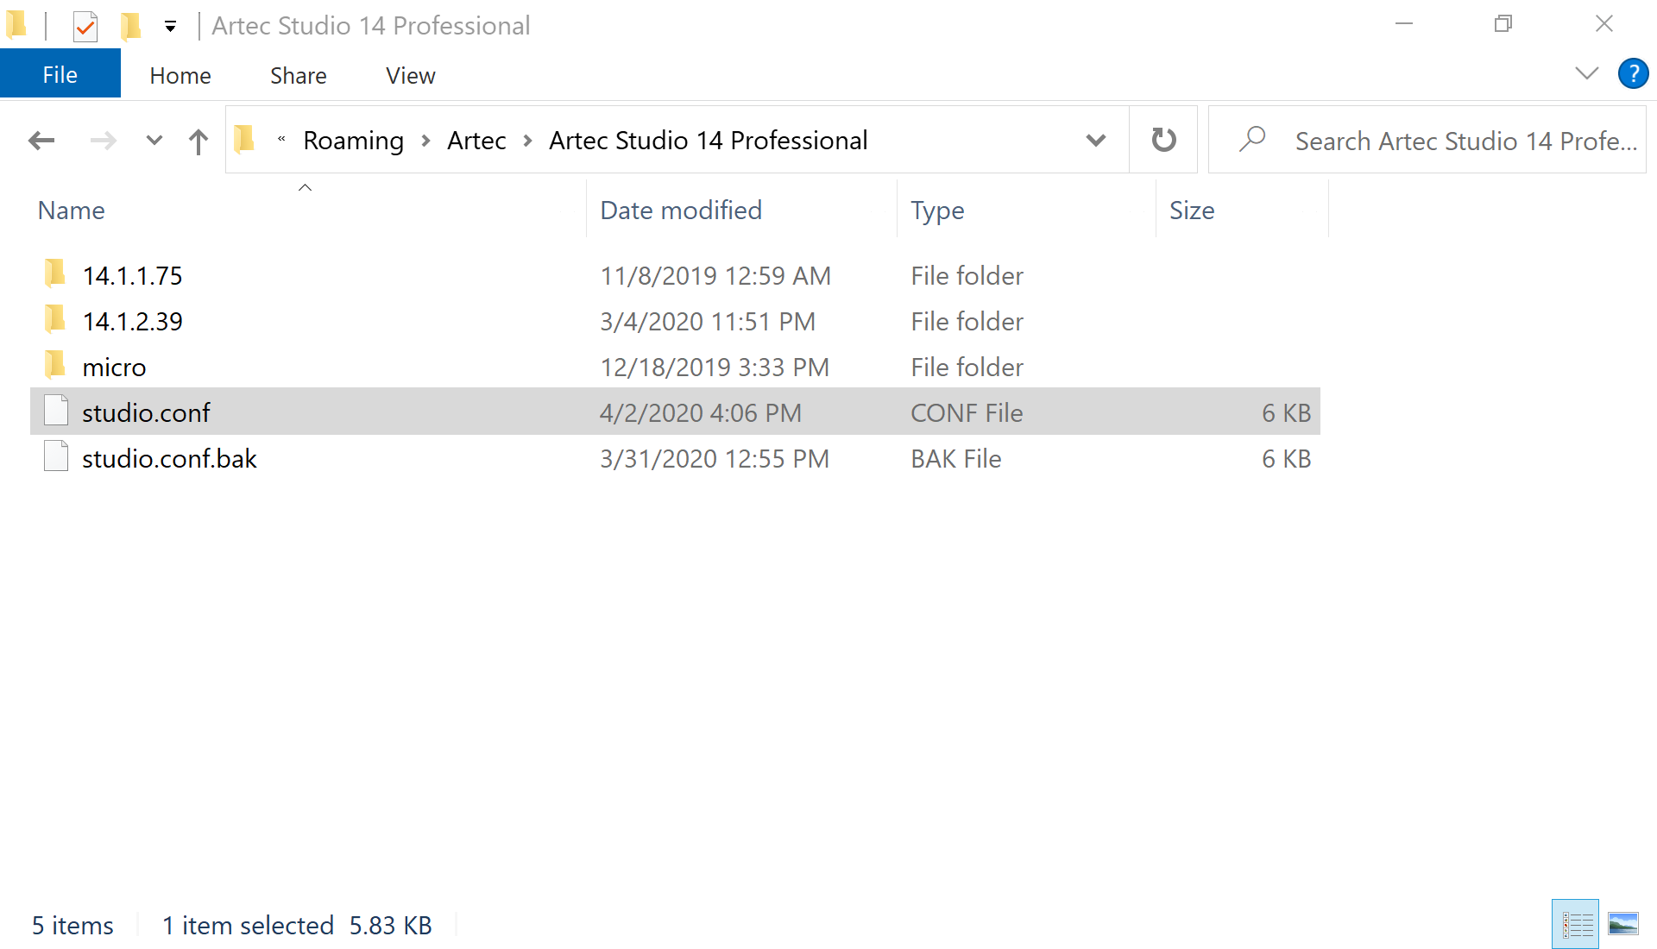Click the Properties quick access icon
Viewport: 1657px width, 949px height.
point(85,26)
